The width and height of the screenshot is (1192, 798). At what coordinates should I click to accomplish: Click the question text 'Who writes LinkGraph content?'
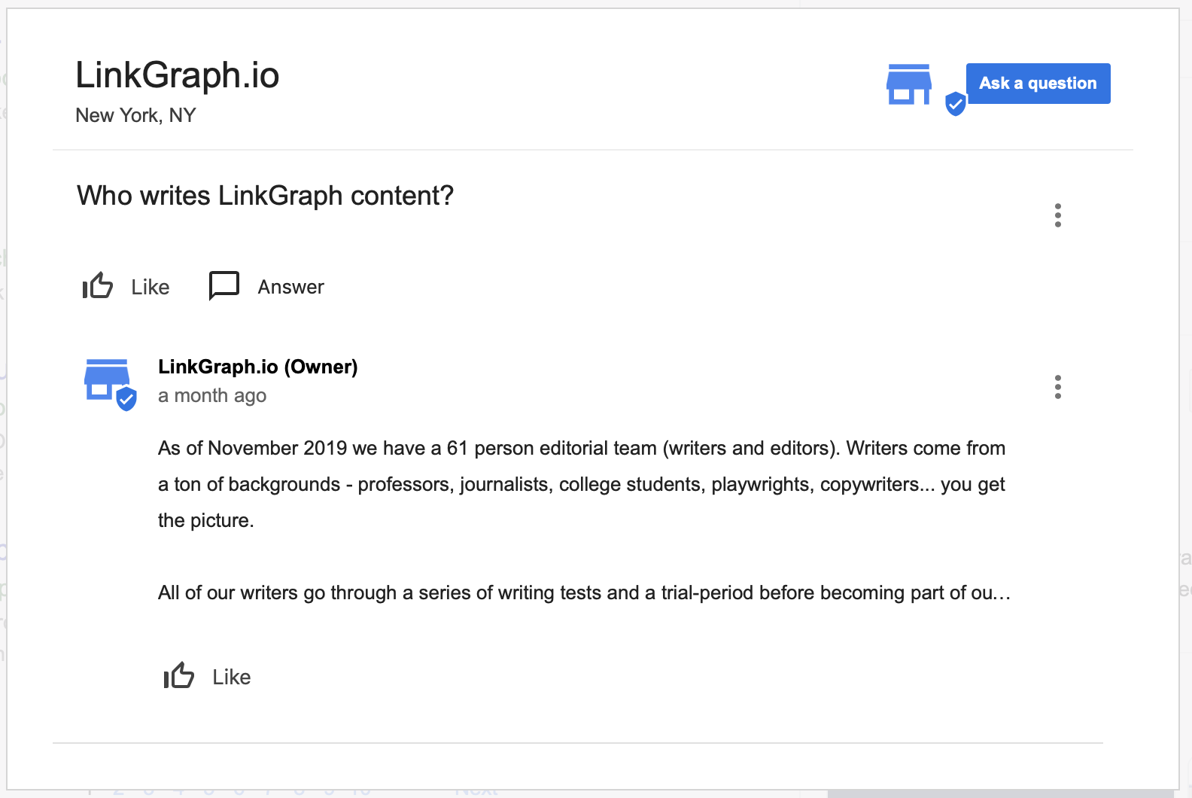coord(265,196)
